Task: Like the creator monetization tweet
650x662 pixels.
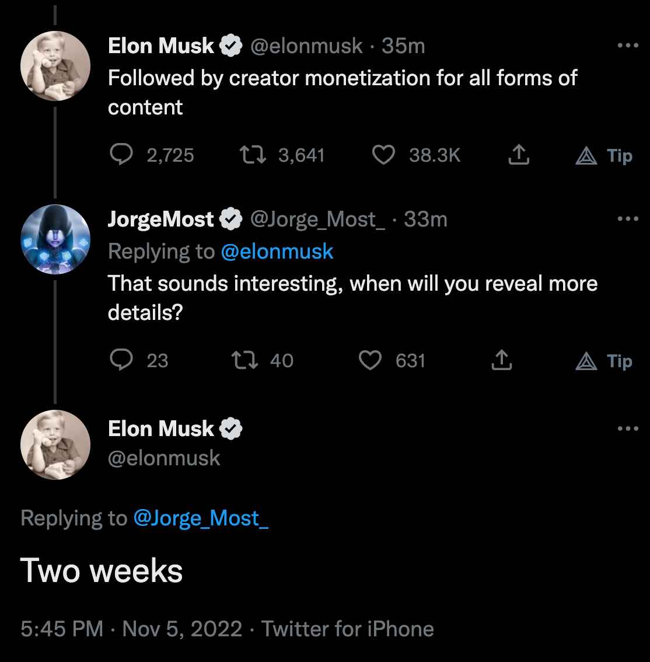Action: point(383,155)
